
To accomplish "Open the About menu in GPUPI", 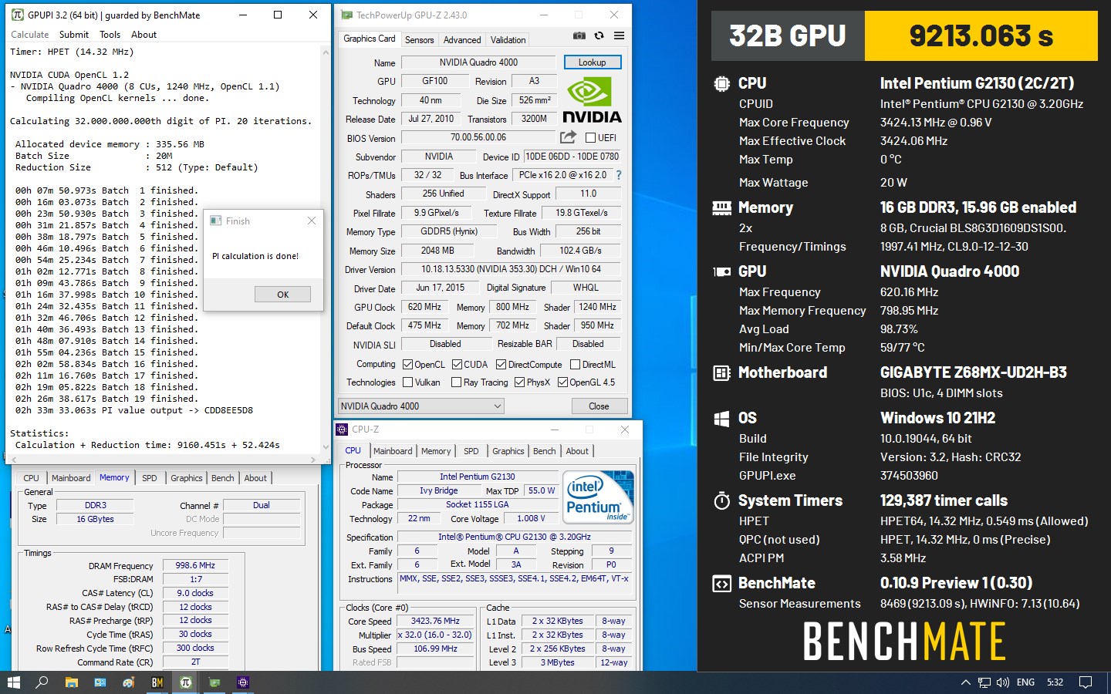I will [x=144, y=35].
